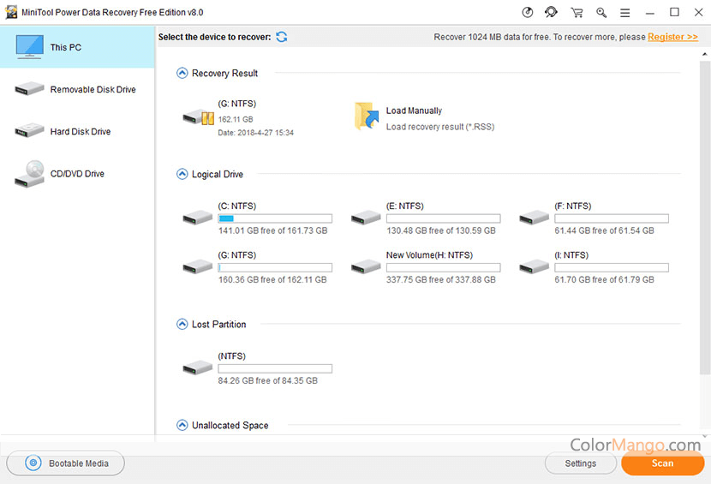Collapse the Lost Partition section
This screenshot has height=484, width=711.
182,325
